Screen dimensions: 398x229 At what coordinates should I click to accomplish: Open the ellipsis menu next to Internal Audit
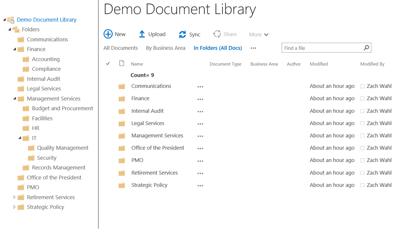coord(200,111)
